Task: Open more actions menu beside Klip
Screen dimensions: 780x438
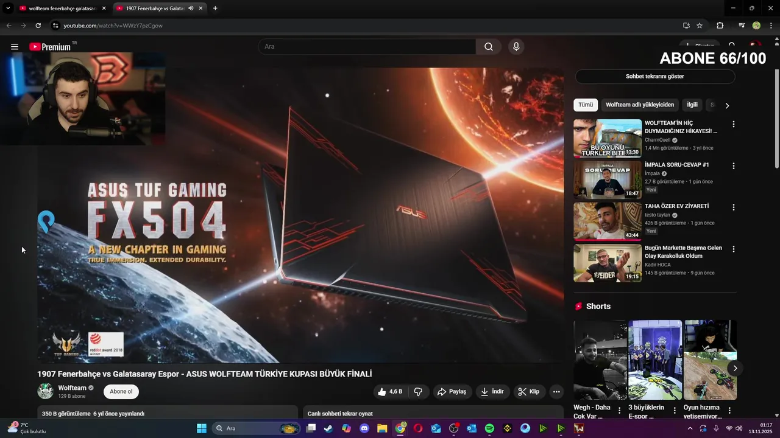Action: pos(556,392)
